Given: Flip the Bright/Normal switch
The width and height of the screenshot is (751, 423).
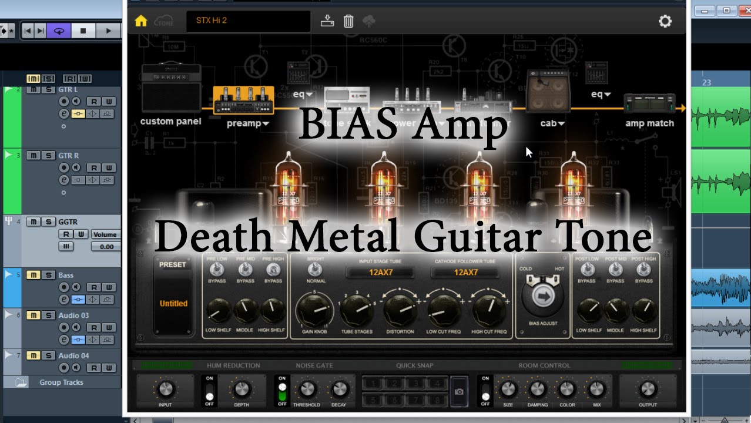Looking at the screenshot, I should point(316,270).
